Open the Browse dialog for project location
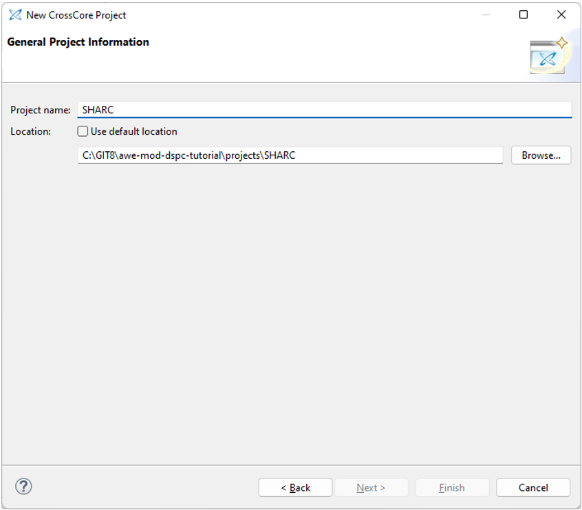582x510 pixels. (541, 155)
